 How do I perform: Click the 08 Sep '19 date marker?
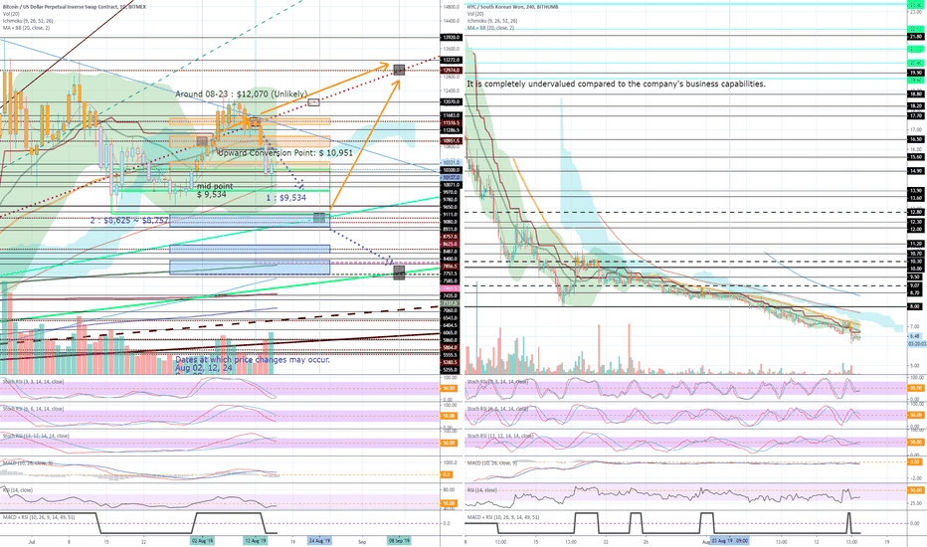[399, 540]
